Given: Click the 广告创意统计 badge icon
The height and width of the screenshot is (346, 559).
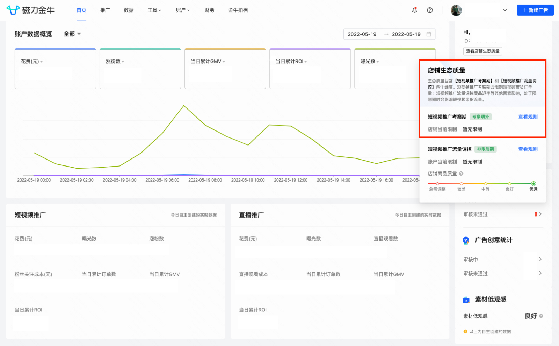Looking at the screenshot, I should [x=466, y=240].
